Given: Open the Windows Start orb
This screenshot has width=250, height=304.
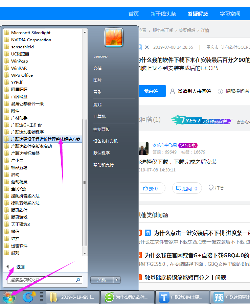Looking at the screenshot, I should (9, 297).
